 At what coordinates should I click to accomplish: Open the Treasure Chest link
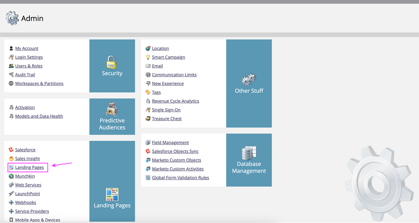point(167,119)
